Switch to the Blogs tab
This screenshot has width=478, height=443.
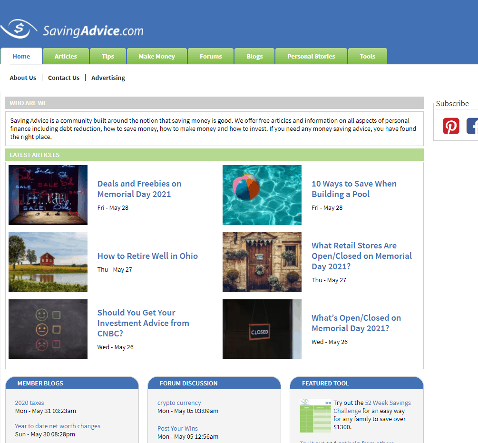pos(254,56)
